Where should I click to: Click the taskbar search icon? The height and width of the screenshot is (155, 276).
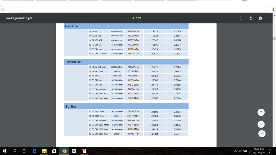(15, 151)
